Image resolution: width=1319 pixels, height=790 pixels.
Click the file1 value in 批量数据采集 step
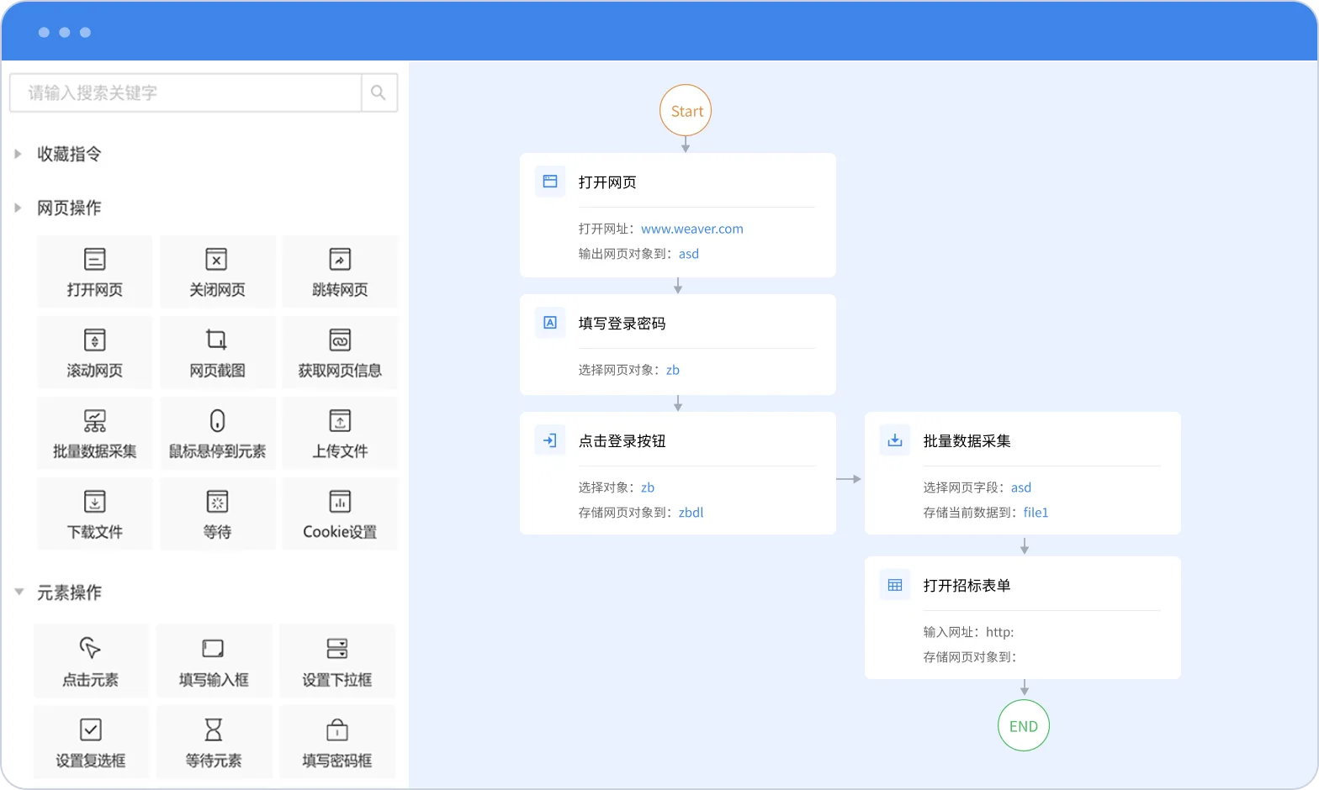(x=1036, y=513)
